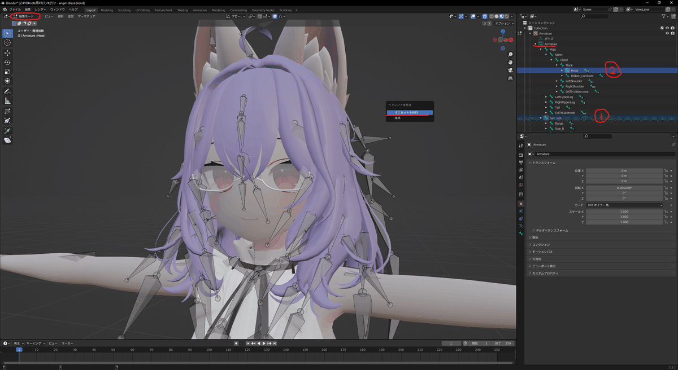The width and height of the screenshot is (678, 370).
Task: Click the Location X value field
Action: click(x=624, y=170)
